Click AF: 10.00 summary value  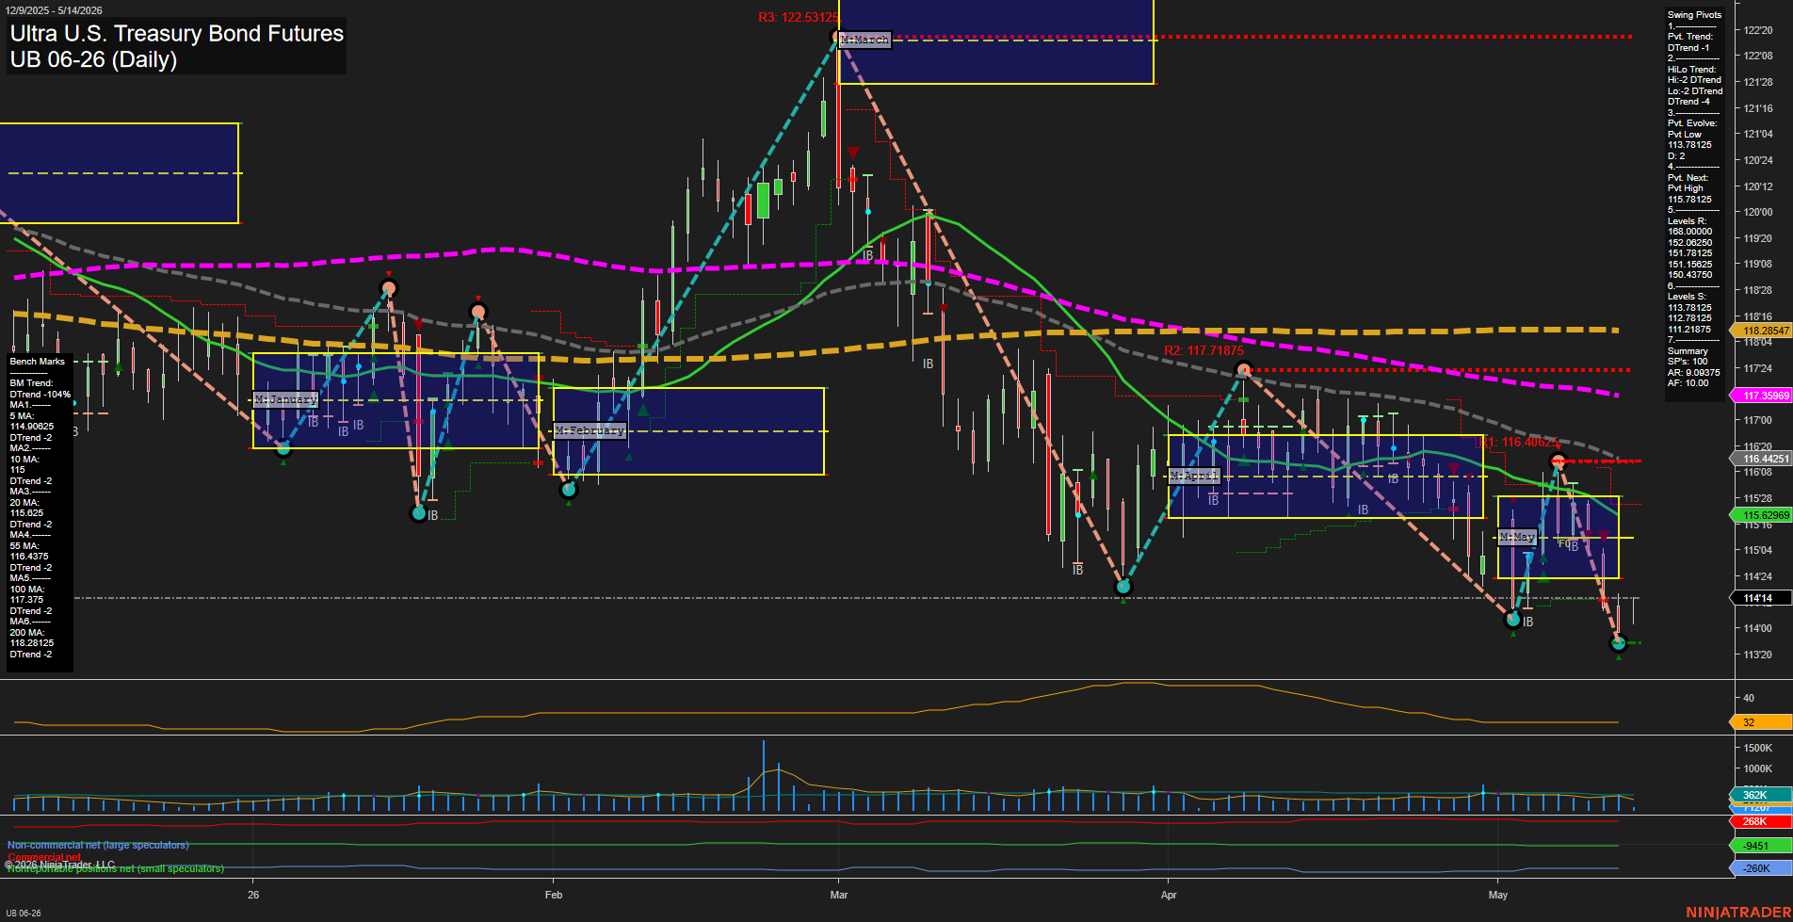pos(1688,383)
